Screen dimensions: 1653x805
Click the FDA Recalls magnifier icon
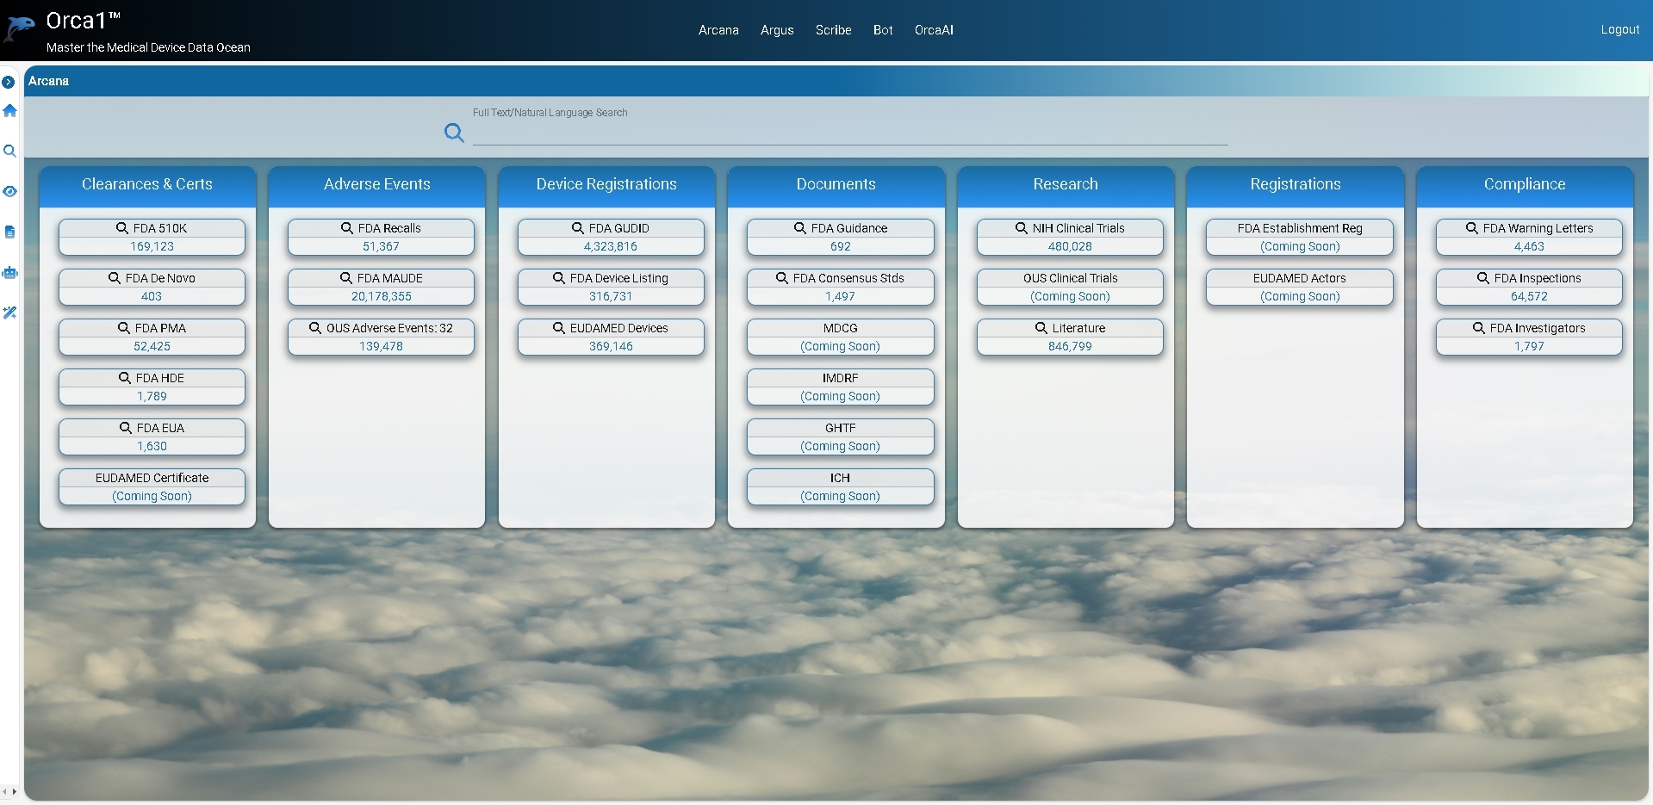[x=347, y=228]
